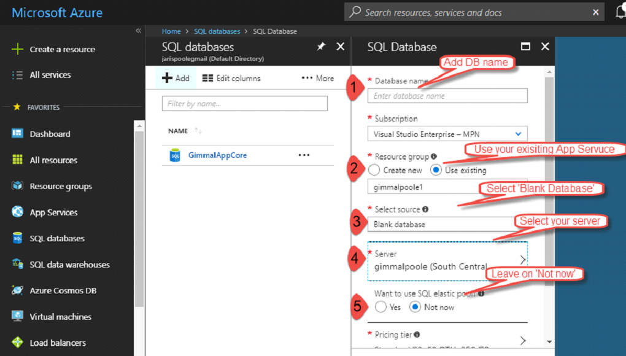Pin the SQL databases blade
The height and width of the screenshot is (356, 626).
(320, 47)
